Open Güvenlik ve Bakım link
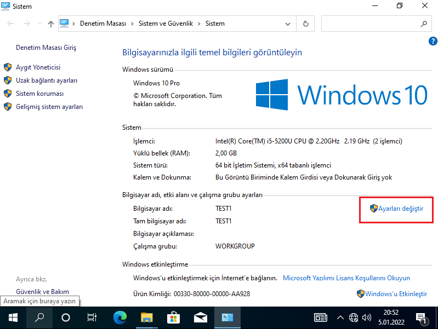Screen dimensions: 438x329 [x=42, y=292]
